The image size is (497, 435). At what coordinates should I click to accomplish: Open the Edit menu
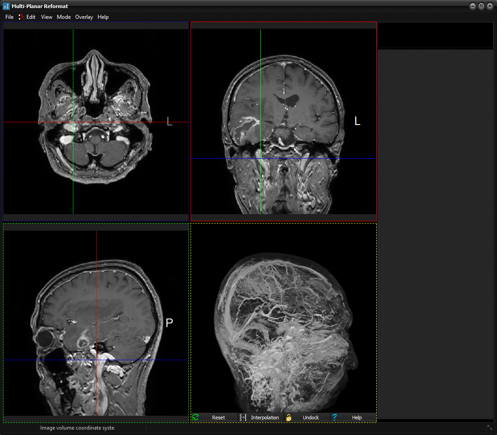[x=30, y=17]
